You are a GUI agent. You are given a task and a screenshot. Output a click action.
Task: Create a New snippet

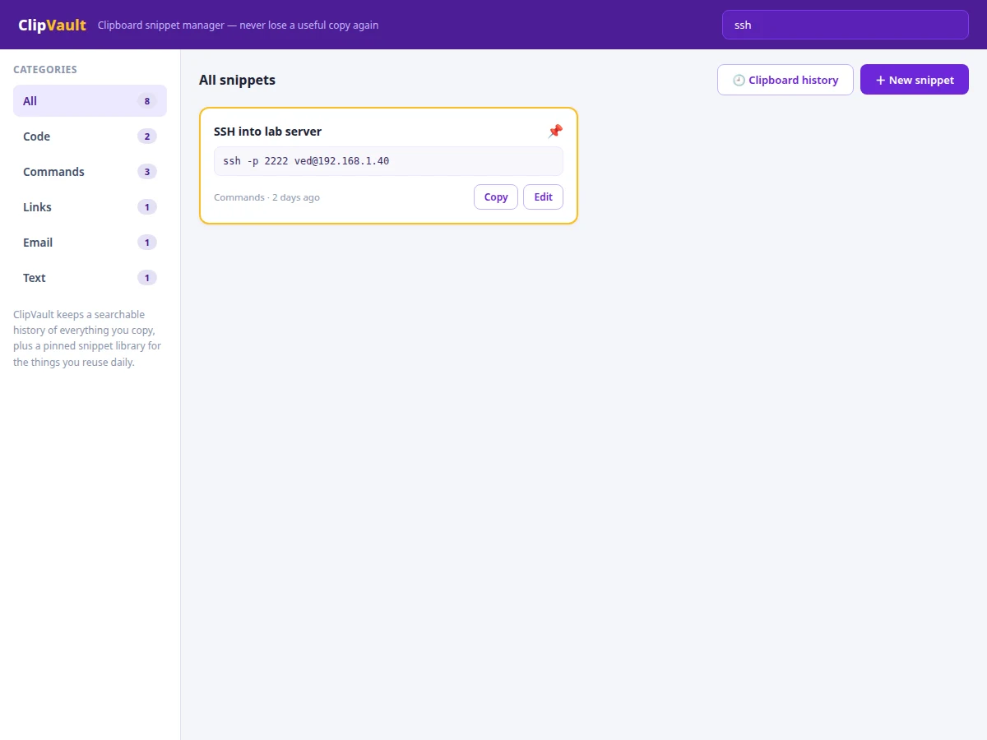click(915, 80)
